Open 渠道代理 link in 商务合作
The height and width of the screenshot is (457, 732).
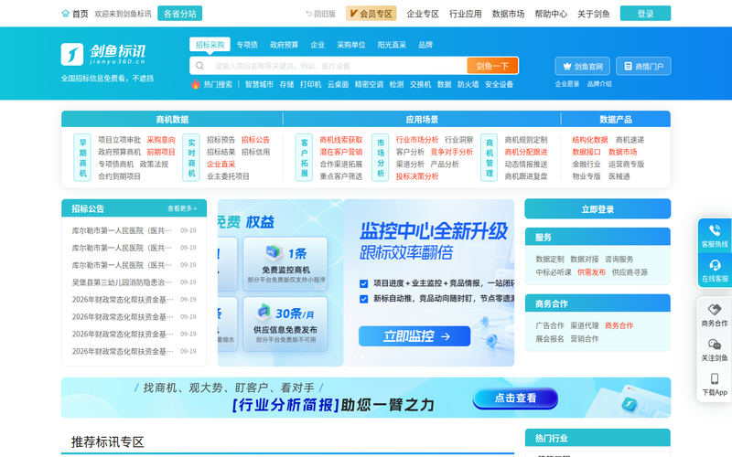tap(585, 325)
